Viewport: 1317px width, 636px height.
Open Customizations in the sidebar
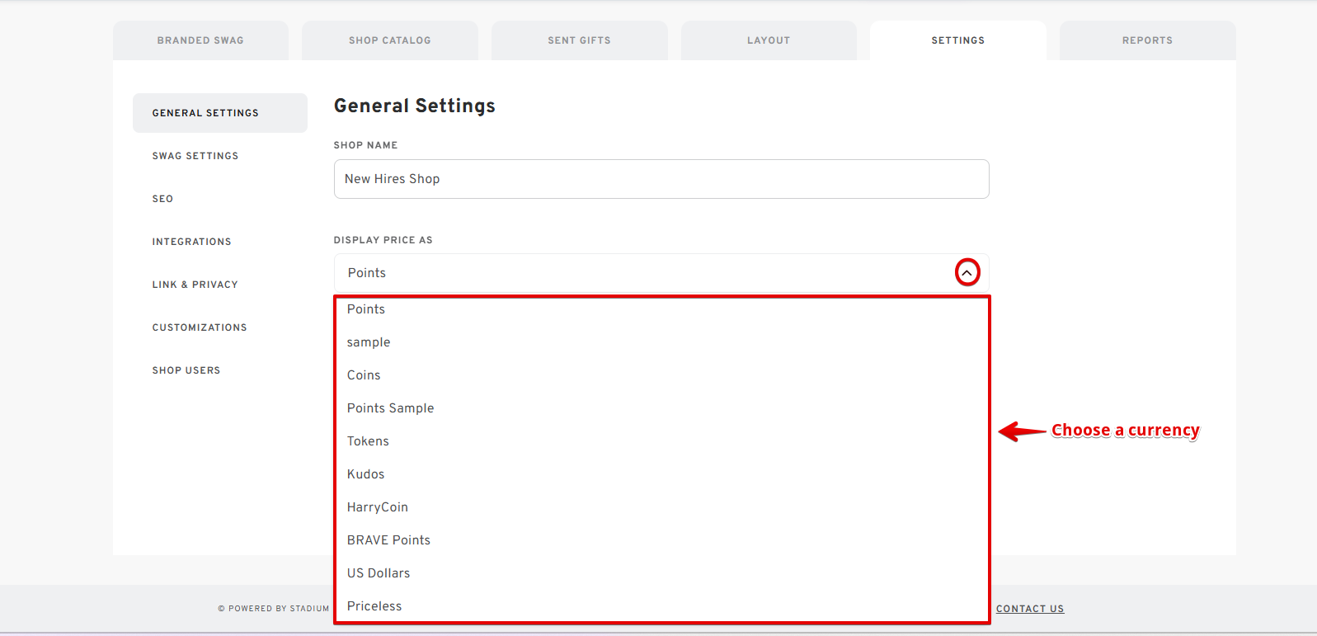(200, 327)
